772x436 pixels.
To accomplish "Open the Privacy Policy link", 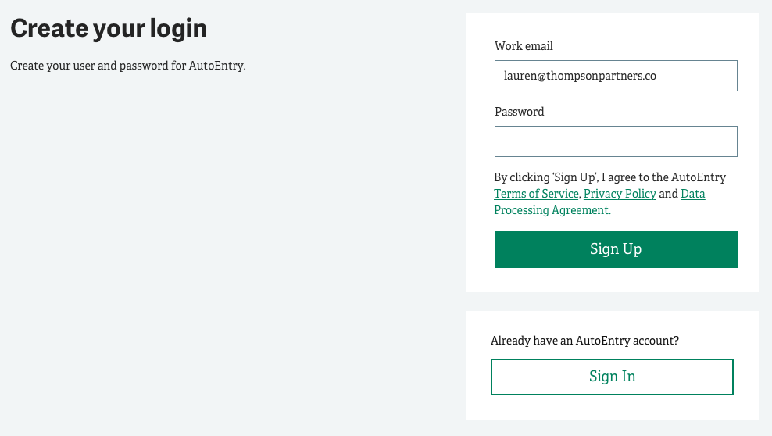I will 620,194.
